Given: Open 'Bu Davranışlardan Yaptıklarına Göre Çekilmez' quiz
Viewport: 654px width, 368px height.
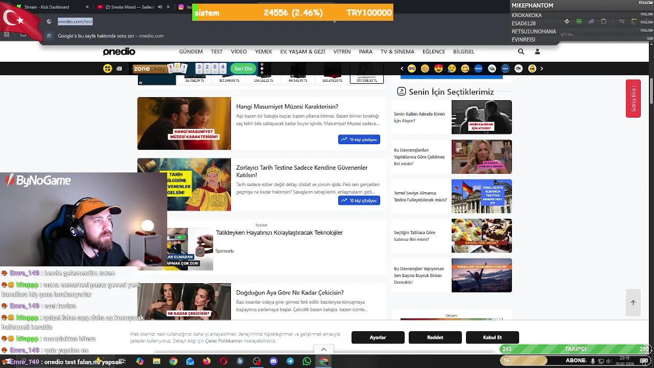Looking at the screenshot, I should coord(419,157).
